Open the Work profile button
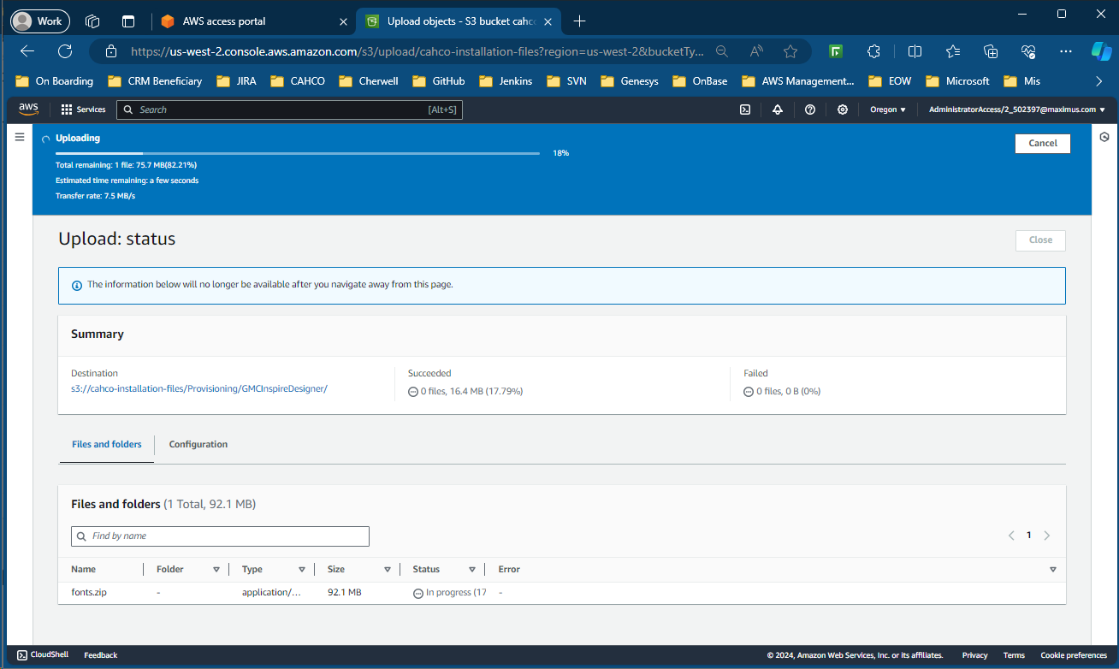The width and height of the screenshot is (1119, 669). tap(40, 21)
